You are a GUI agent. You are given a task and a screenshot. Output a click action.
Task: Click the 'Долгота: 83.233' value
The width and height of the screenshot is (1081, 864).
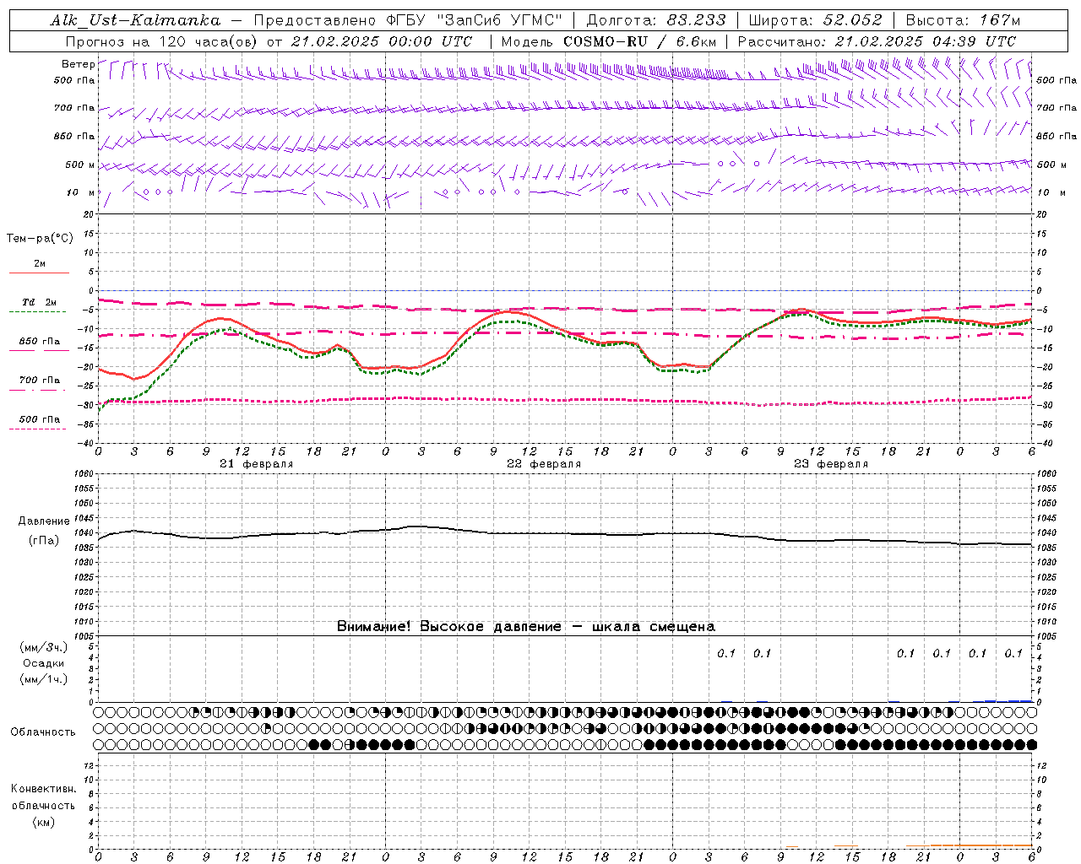coord(656,20)
